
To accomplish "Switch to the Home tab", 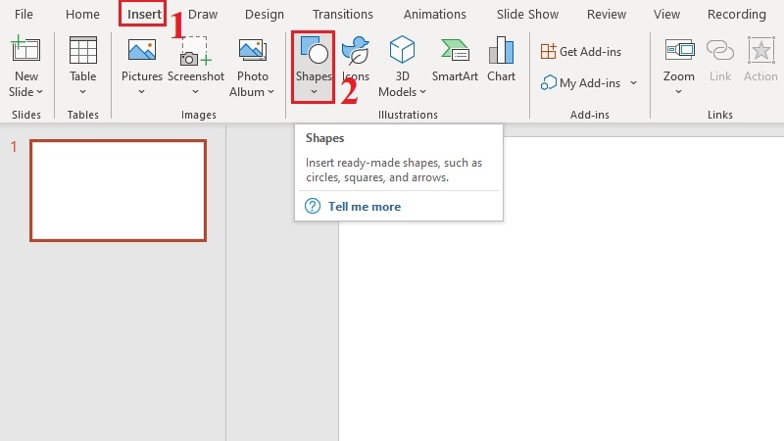I will coord(82,14).
